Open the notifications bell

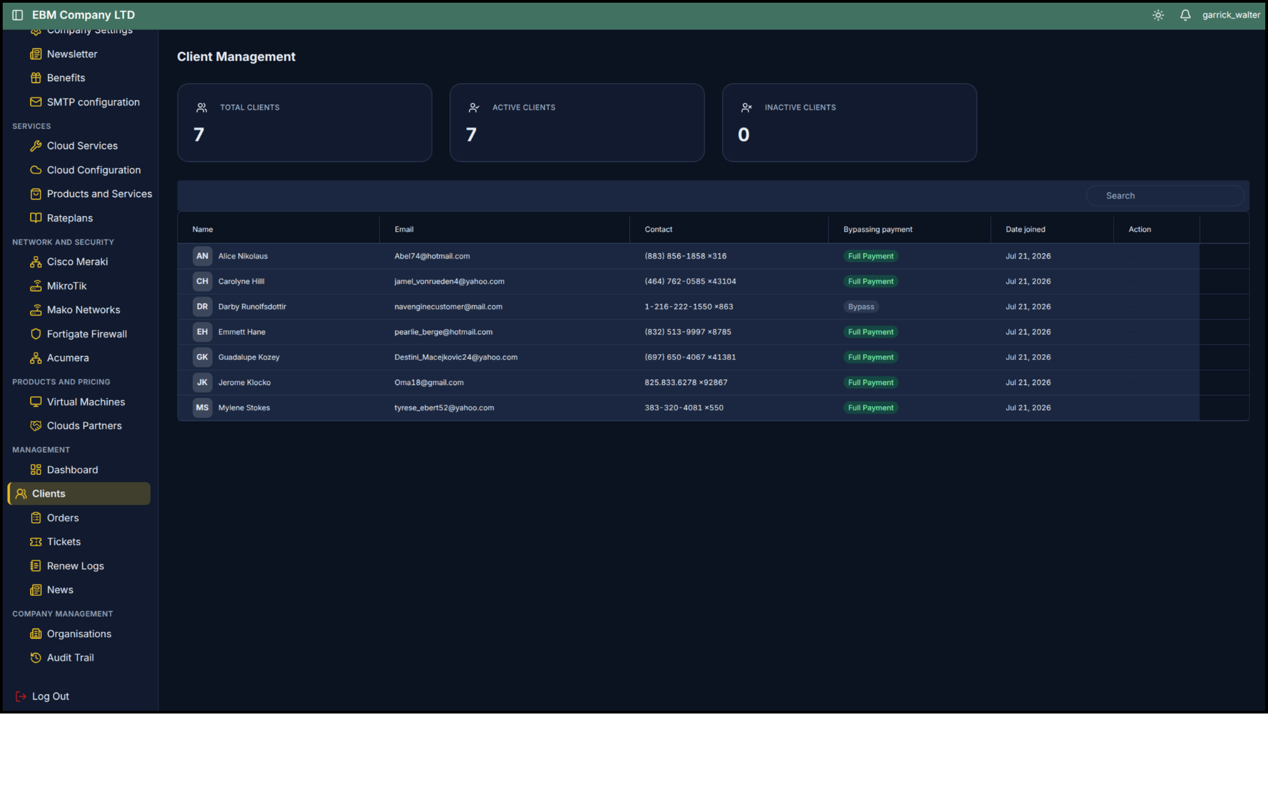(1185, 15)
